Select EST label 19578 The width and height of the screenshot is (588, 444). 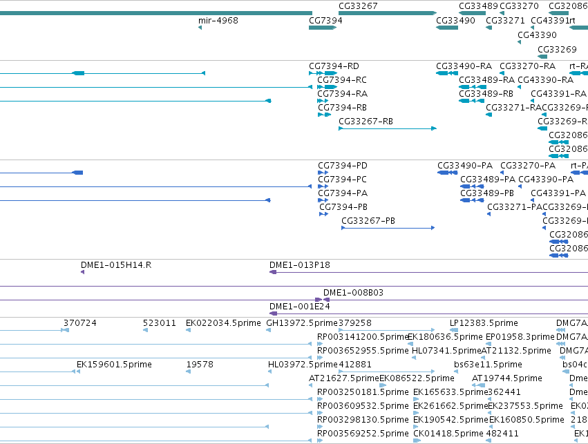[200, 365]
